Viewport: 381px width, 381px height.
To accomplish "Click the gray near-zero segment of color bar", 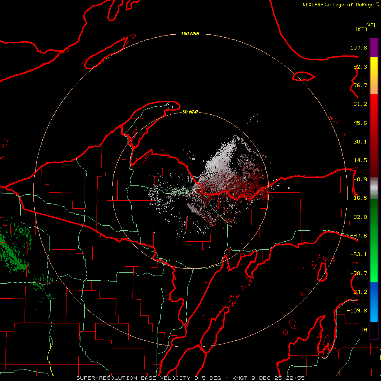I will [374, 188].
